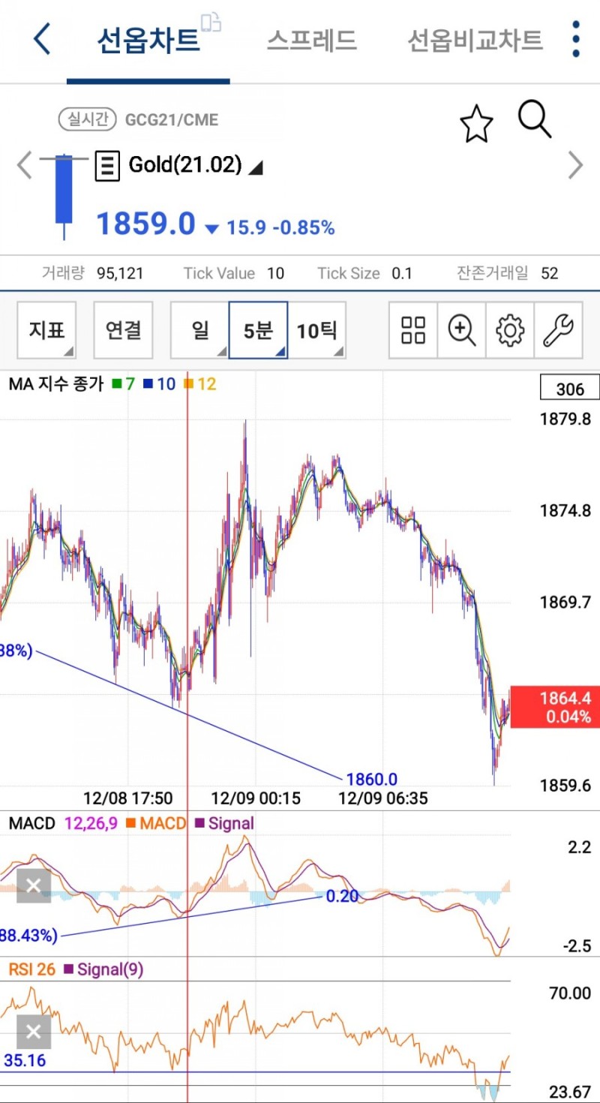Viewport: 600px width, 1103px height.
Task: Close the RSI indicator panel
Action: coord(34,1032)
